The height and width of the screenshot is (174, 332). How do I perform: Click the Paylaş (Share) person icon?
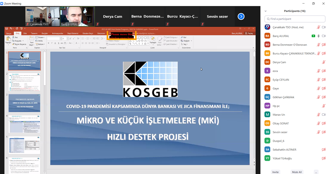(246, 33)
